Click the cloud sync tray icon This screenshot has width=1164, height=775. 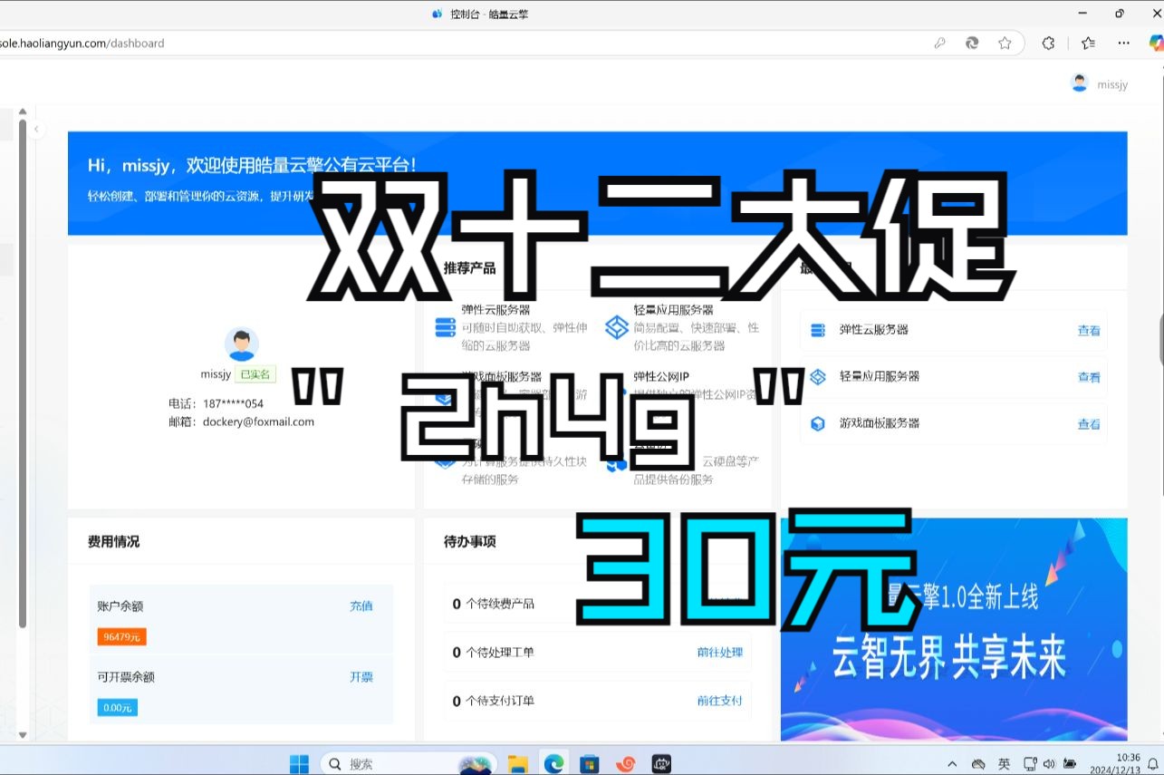point(978,764)
